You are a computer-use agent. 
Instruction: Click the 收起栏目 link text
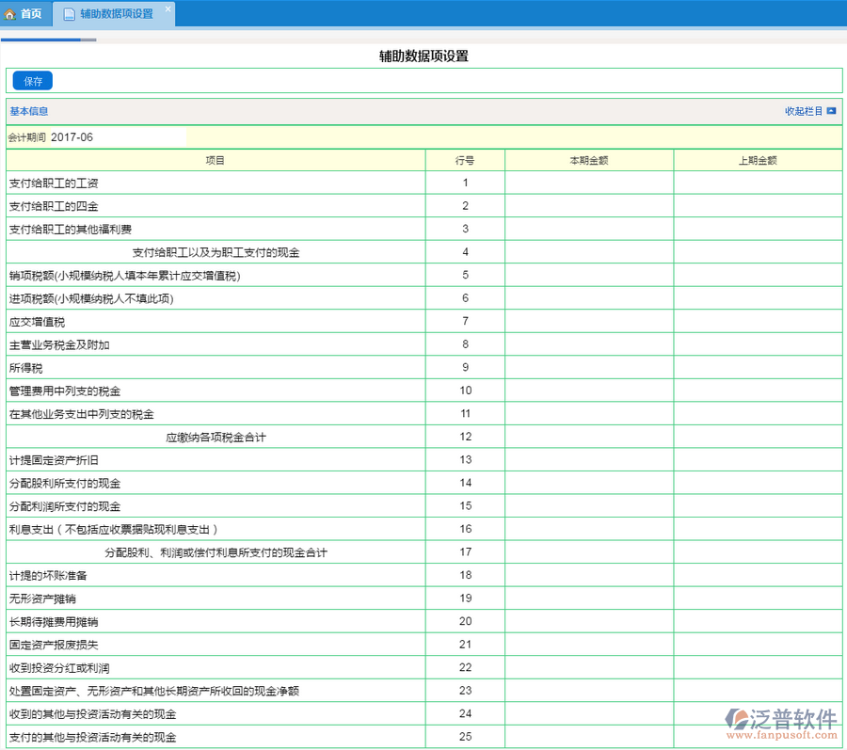click(x=804, y=111)
